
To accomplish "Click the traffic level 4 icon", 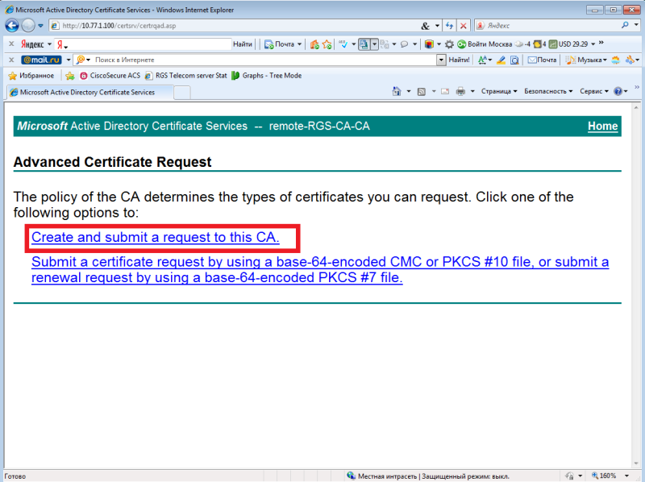I will tap(539, 44).
